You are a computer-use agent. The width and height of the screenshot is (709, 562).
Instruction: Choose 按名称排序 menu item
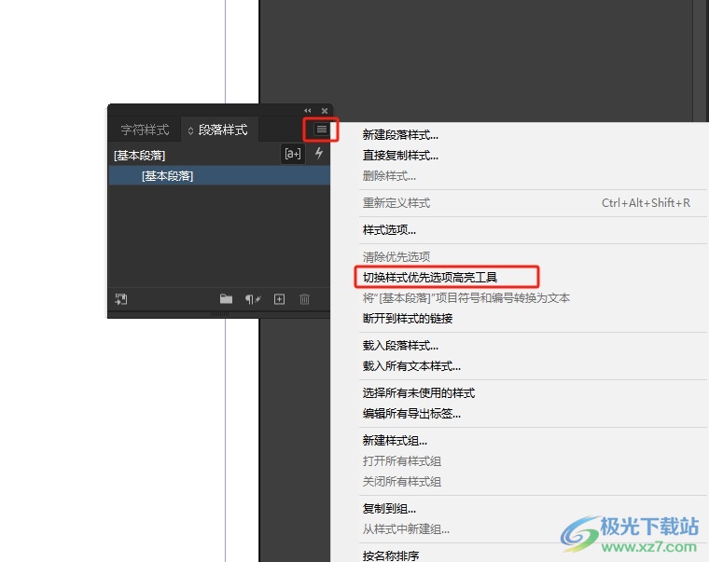pos(391,555)
